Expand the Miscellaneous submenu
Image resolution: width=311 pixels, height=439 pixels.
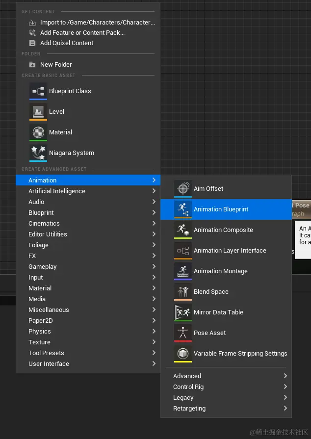click(88, 310)
